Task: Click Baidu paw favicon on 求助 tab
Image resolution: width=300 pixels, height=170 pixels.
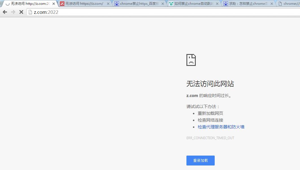Action: pos(226,4)
